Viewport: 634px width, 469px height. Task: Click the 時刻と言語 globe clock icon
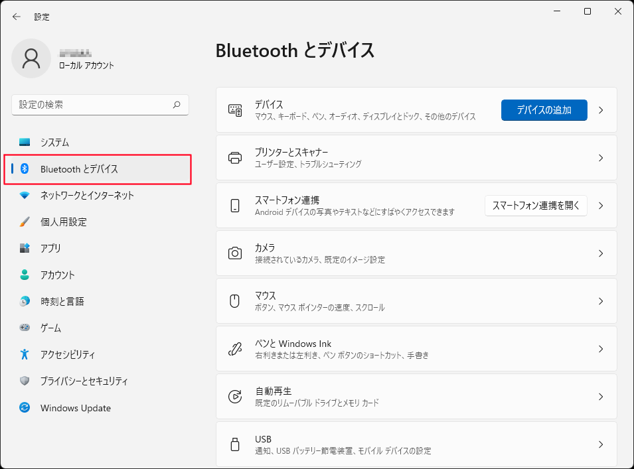[x=25, y=301]
